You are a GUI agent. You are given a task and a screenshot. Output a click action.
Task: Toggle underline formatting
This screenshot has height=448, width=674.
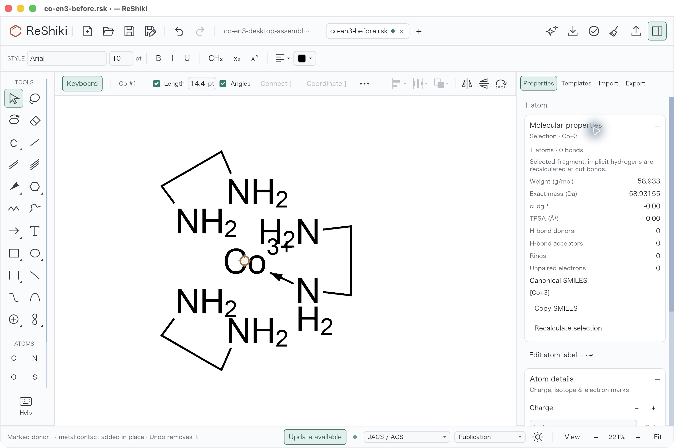187,58
